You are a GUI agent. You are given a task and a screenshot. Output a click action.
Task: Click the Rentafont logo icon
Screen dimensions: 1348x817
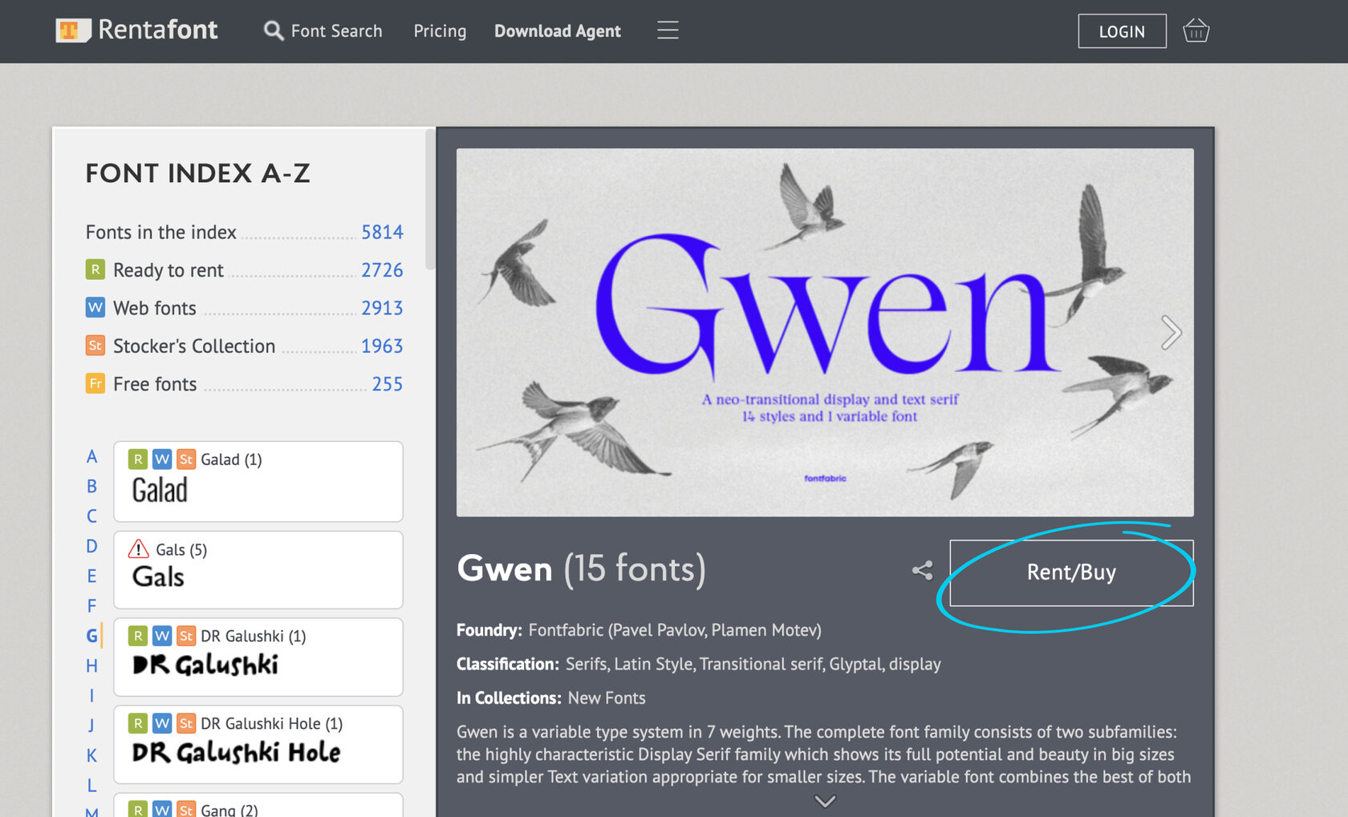pos(71,30)
